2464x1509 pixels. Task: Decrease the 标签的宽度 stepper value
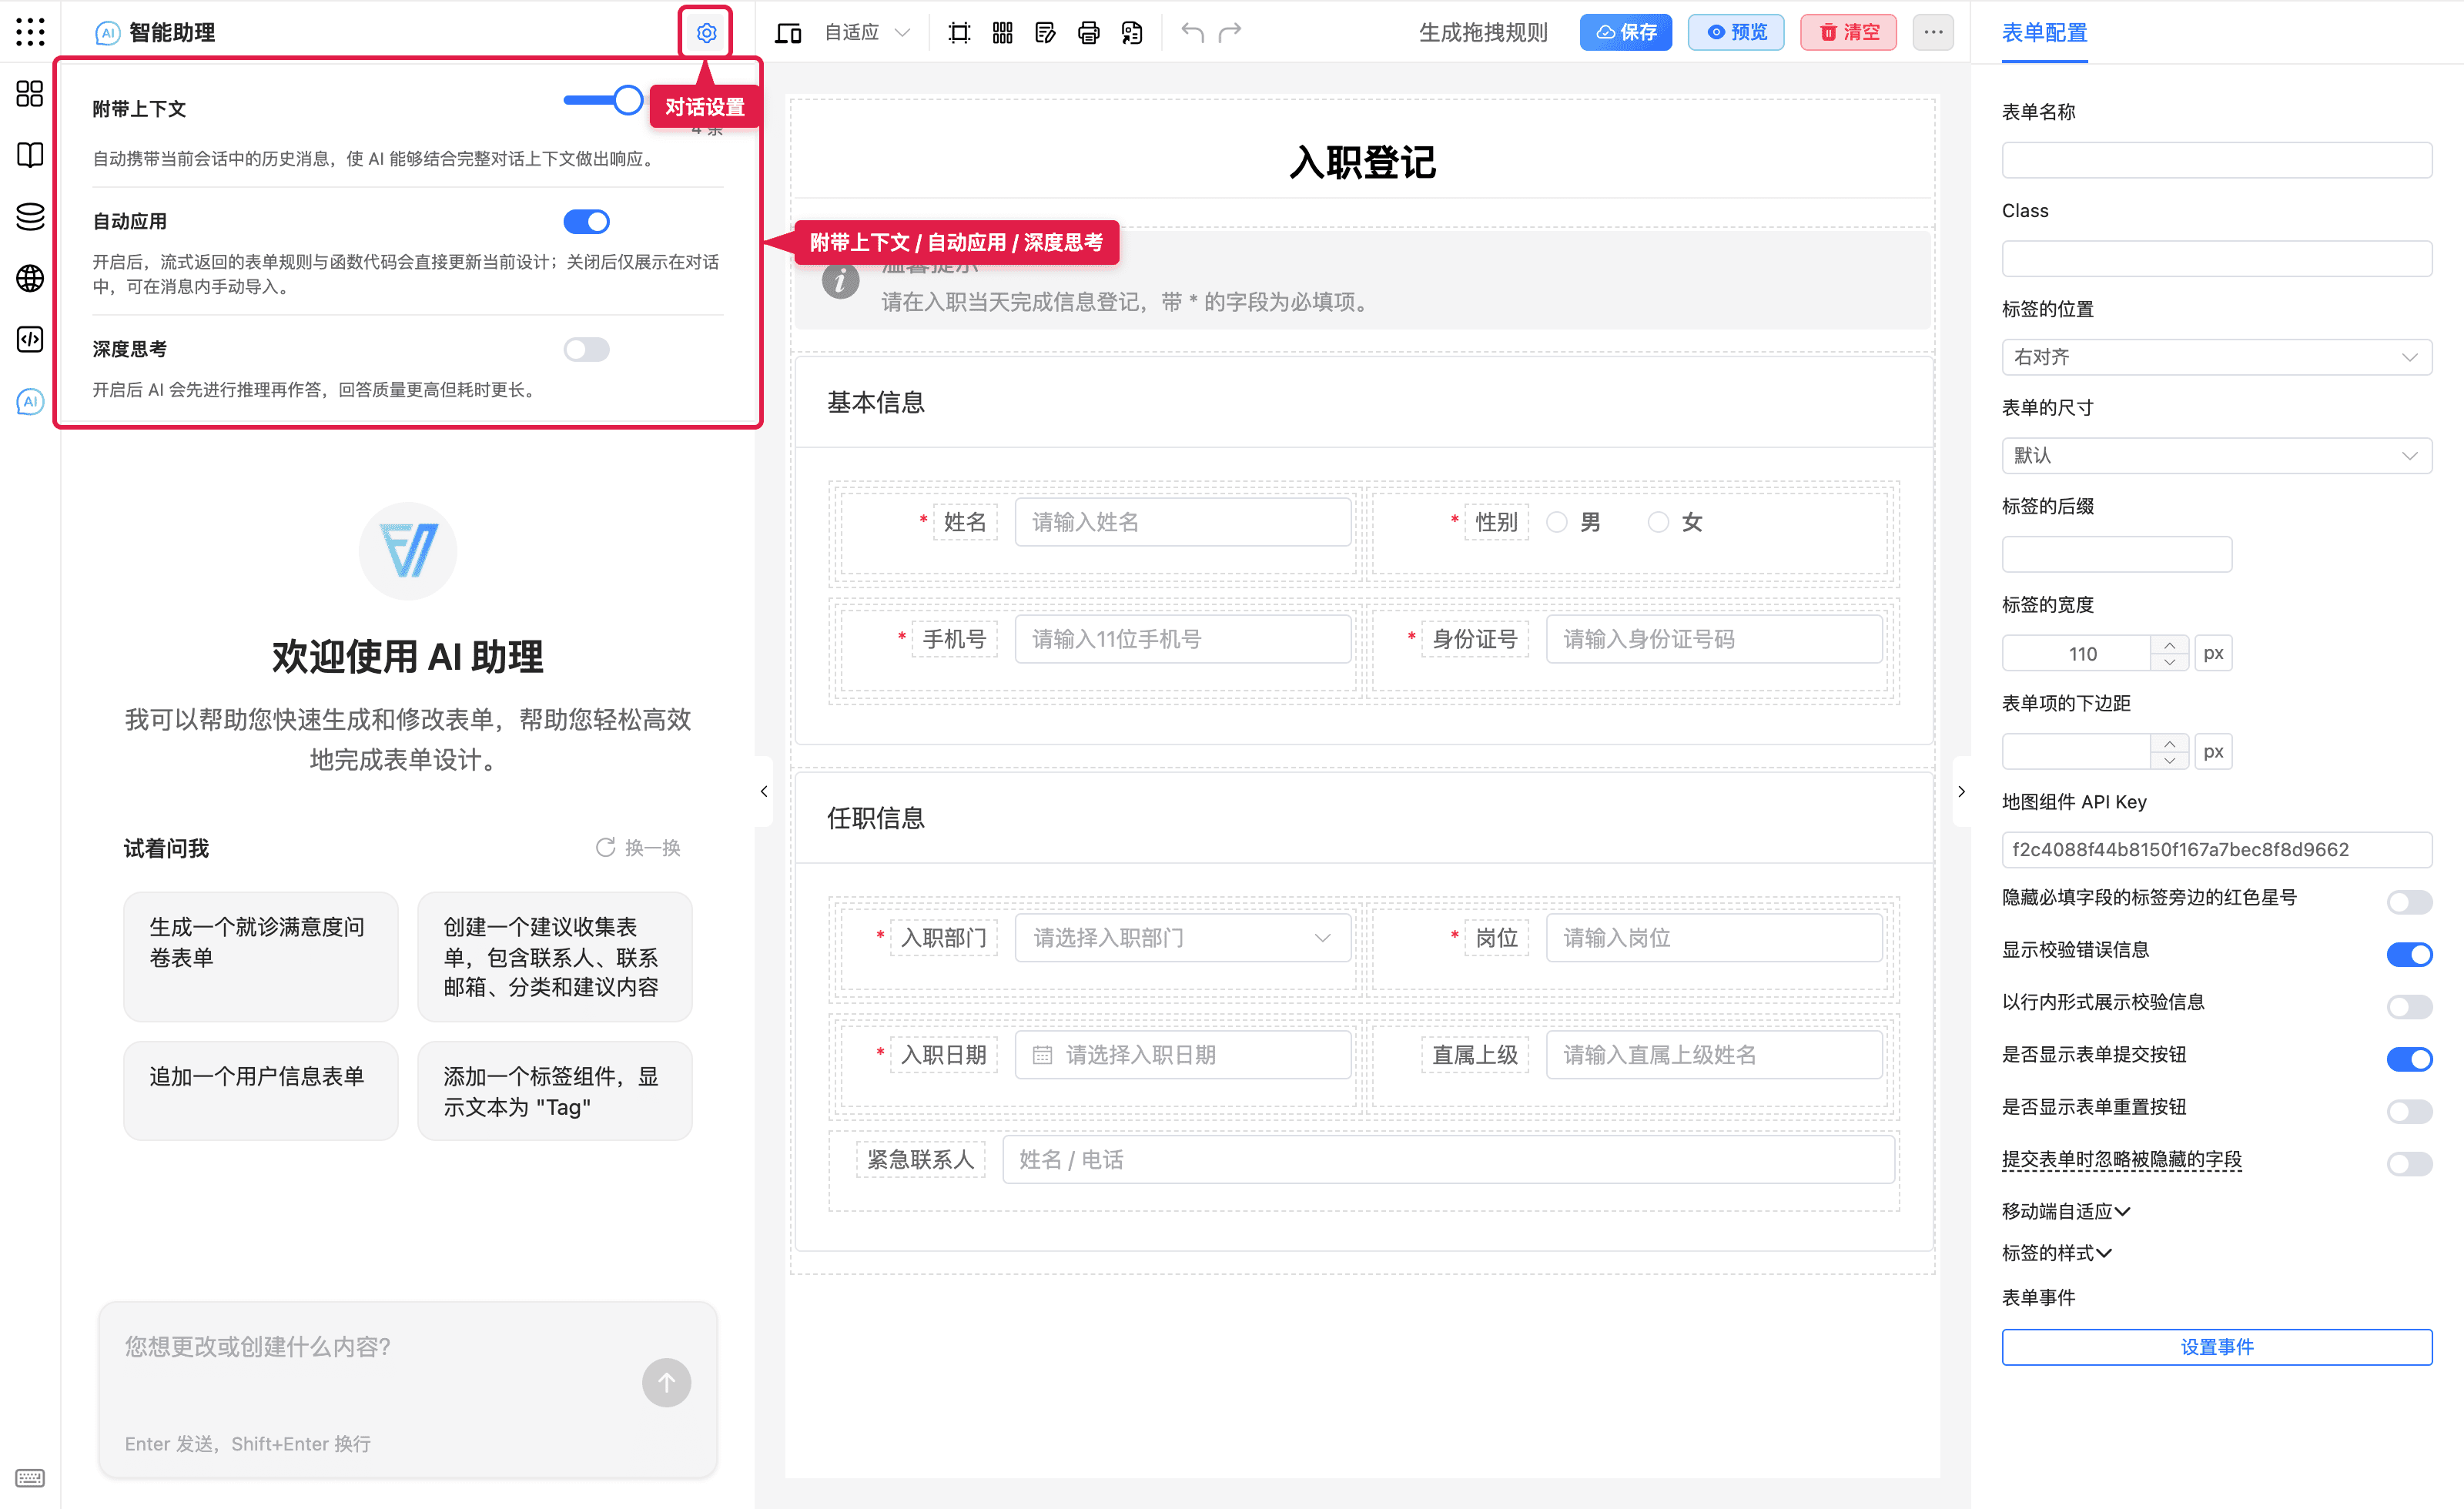click(x=2169, y=662)
